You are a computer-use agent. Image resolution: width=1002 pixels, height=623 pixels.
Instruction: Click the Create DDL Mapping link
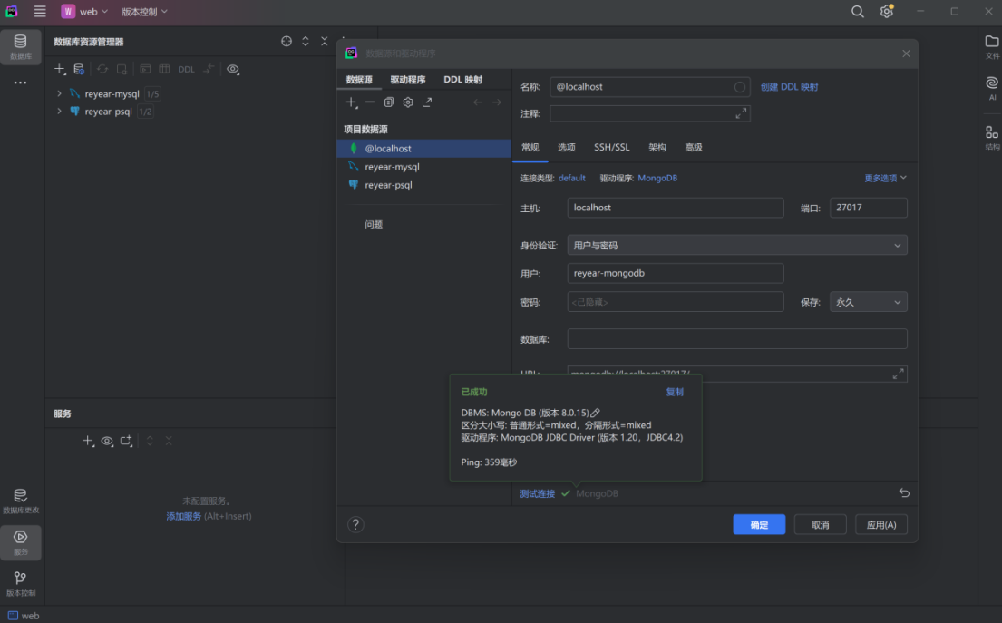click(x=789, y=87)
